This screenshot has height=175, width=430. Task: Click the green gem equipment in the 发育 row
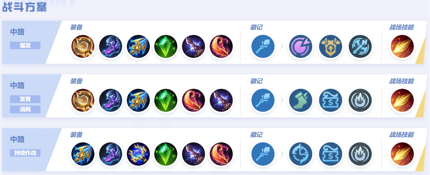click(x=166, y=100)
